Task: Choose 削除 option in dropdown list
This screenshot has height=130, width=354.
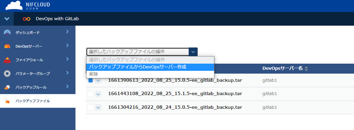Action: coord(150,74)
